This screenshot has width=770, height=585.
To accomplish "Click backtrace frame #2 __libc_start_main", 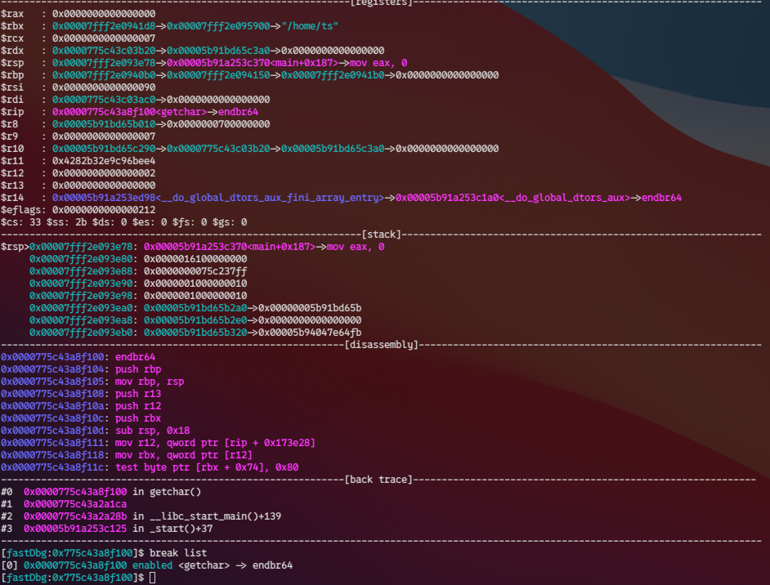I will click(x=141, y=516).
